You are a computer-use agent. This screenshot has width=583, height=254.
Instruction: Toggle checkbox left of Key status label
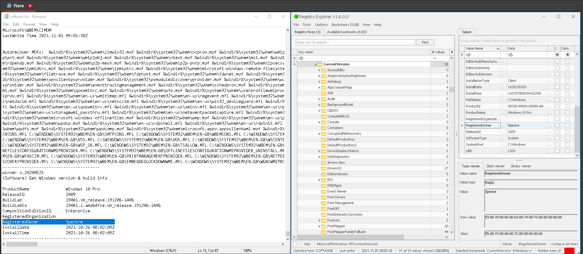(295, 244)
